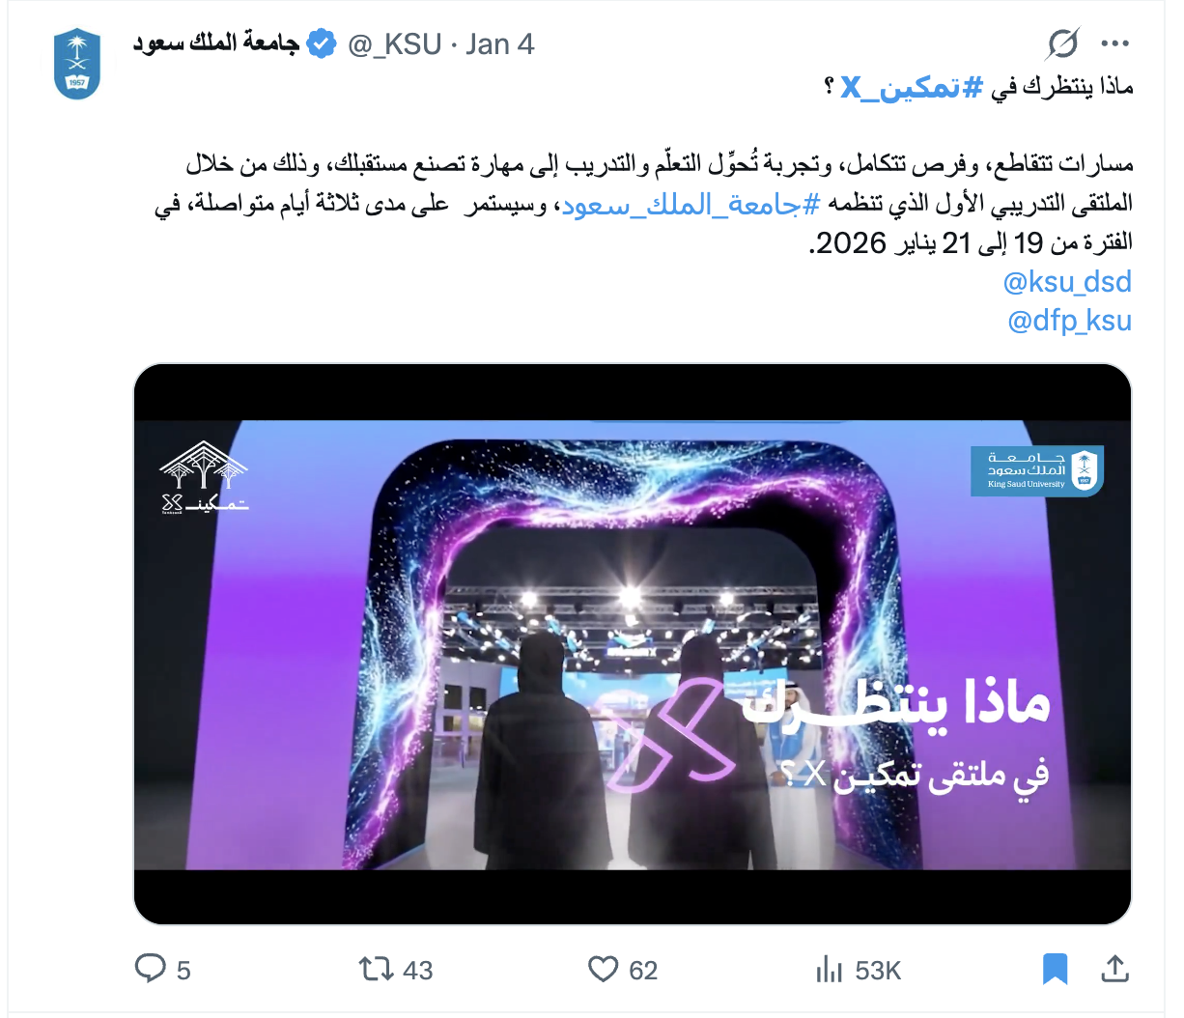
Task: Open the @_KSU handle link
Action: coord(394,44)
